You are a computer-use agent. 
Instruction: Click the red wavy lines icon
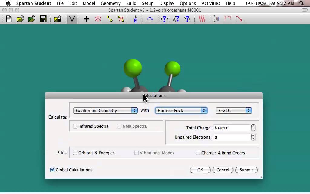(202, 19)
